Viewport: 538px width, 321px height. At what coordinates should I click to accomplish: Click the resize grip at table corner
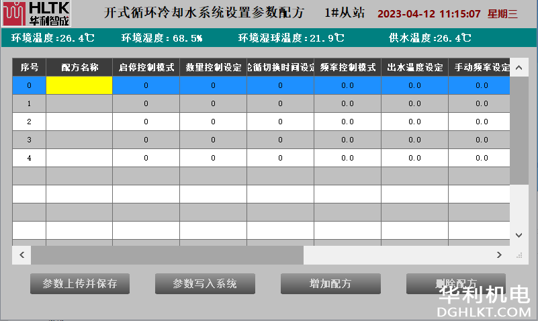click(519, 255)
